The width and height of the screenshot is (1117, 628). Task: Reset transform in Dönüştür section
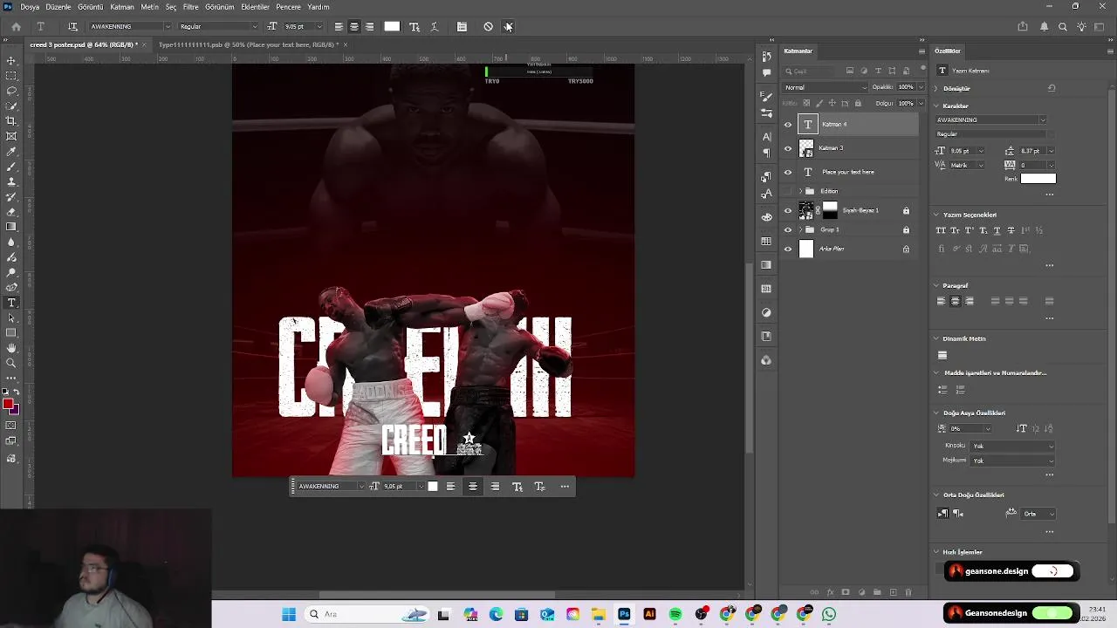point(1052,88)
